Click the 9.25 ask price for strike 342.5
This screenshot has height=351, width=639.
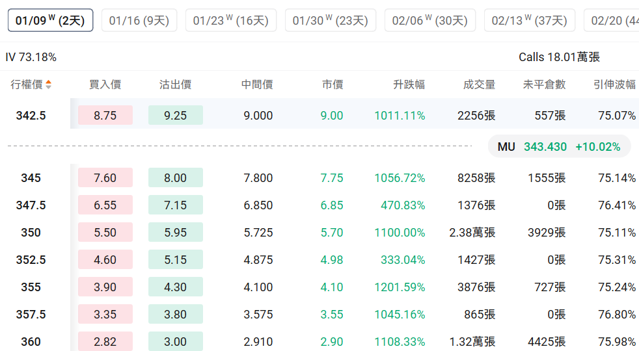(x=176, y=116)
